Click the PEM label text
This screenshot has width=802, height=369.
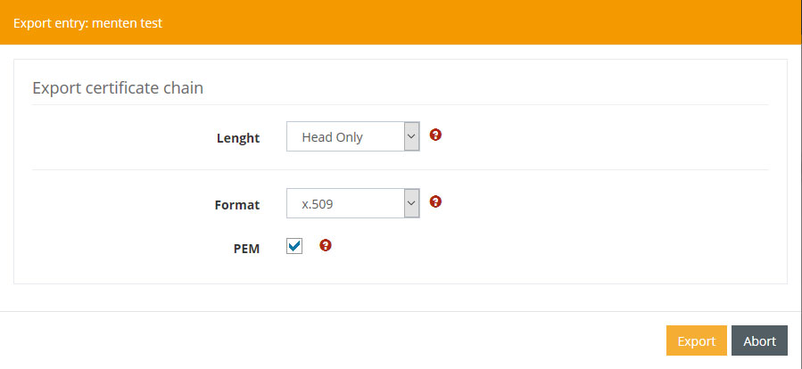point(245,249)
